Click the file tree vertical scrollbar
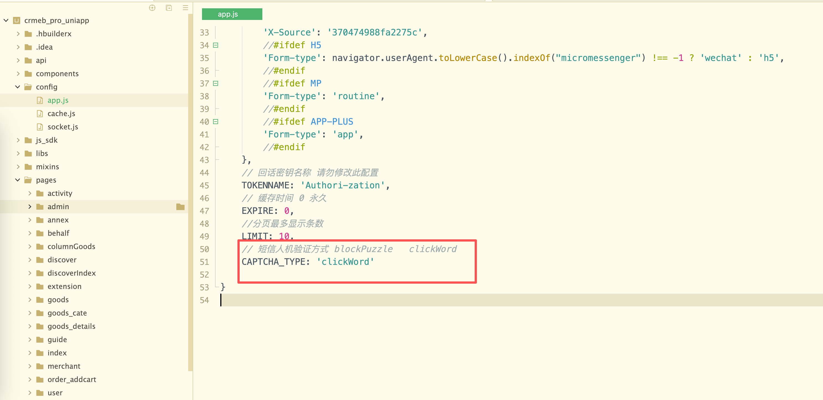The image size is (823, 400). [x=190, y=192]
